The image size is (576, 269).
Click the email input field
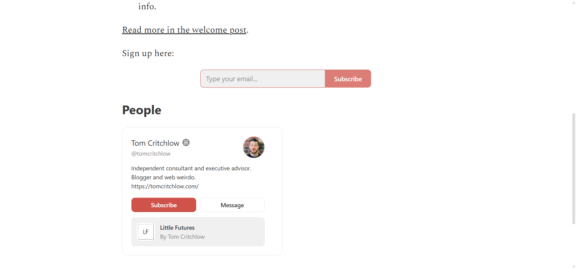(x=262, y=79)
